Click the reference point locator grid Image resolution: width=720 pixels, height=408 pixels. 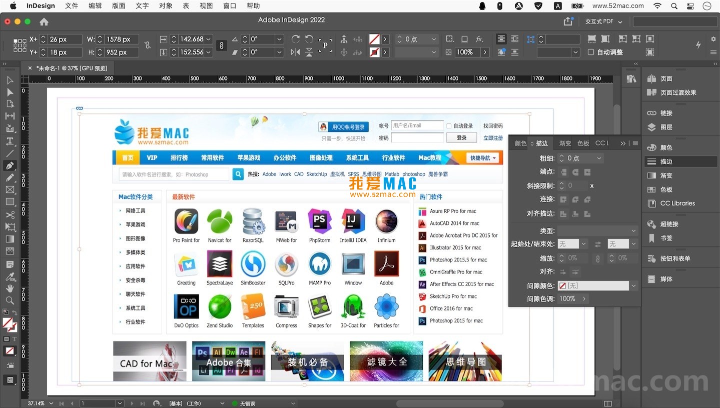point(20,45)
